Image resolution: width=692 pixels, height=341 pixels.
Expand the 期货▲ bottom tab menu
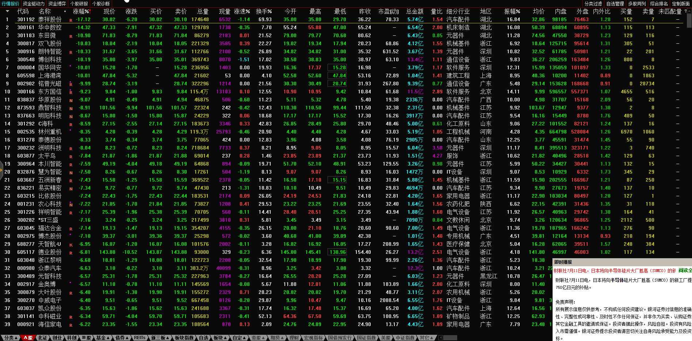pos(278,338)
